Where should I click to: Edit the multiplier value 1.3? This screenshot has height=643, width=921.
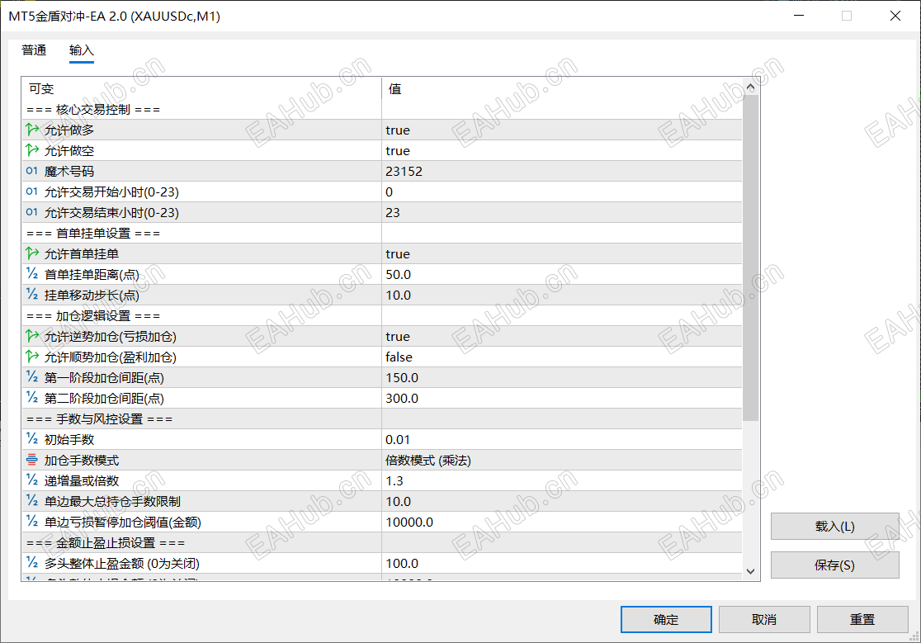point(561,481)
